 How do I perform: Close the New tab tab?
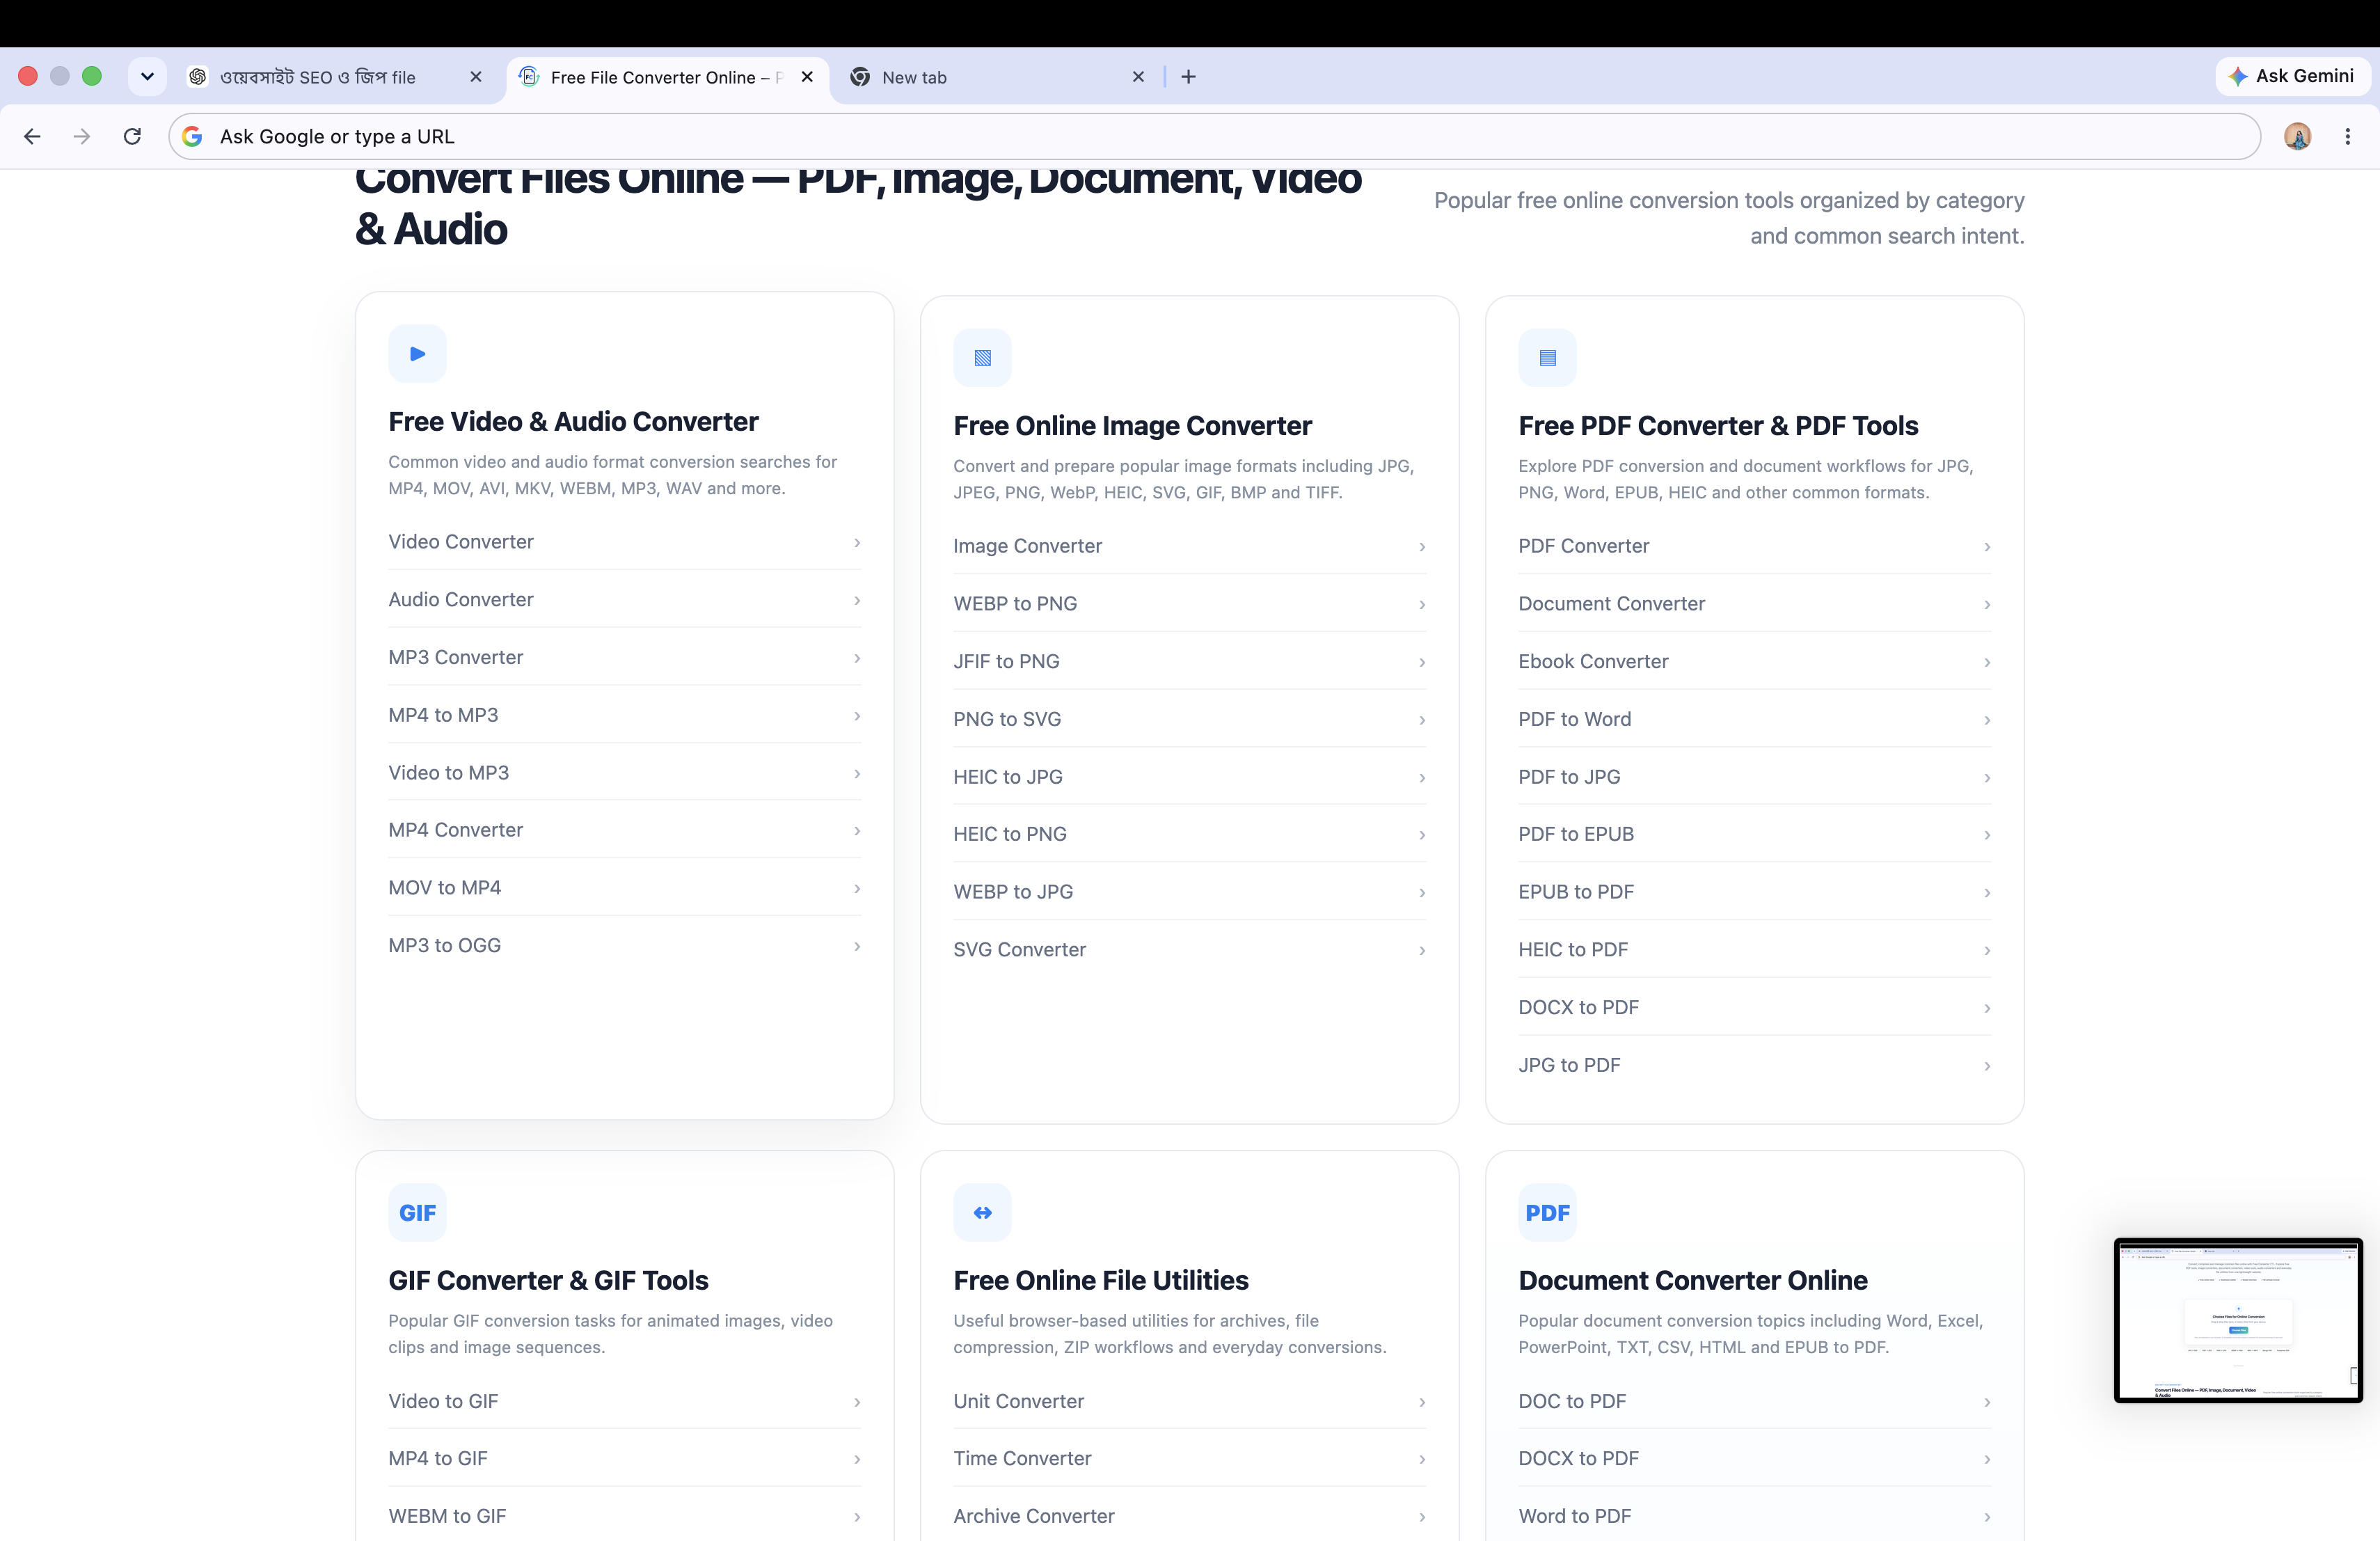pyautogui.click(x=1138, y=77)
